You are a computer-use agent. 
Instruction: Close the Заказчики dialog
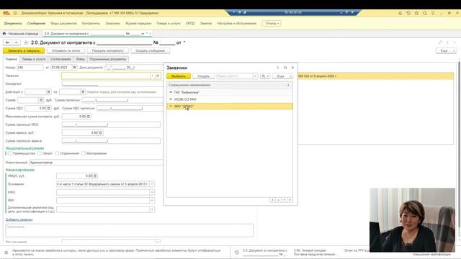(292, 68)
